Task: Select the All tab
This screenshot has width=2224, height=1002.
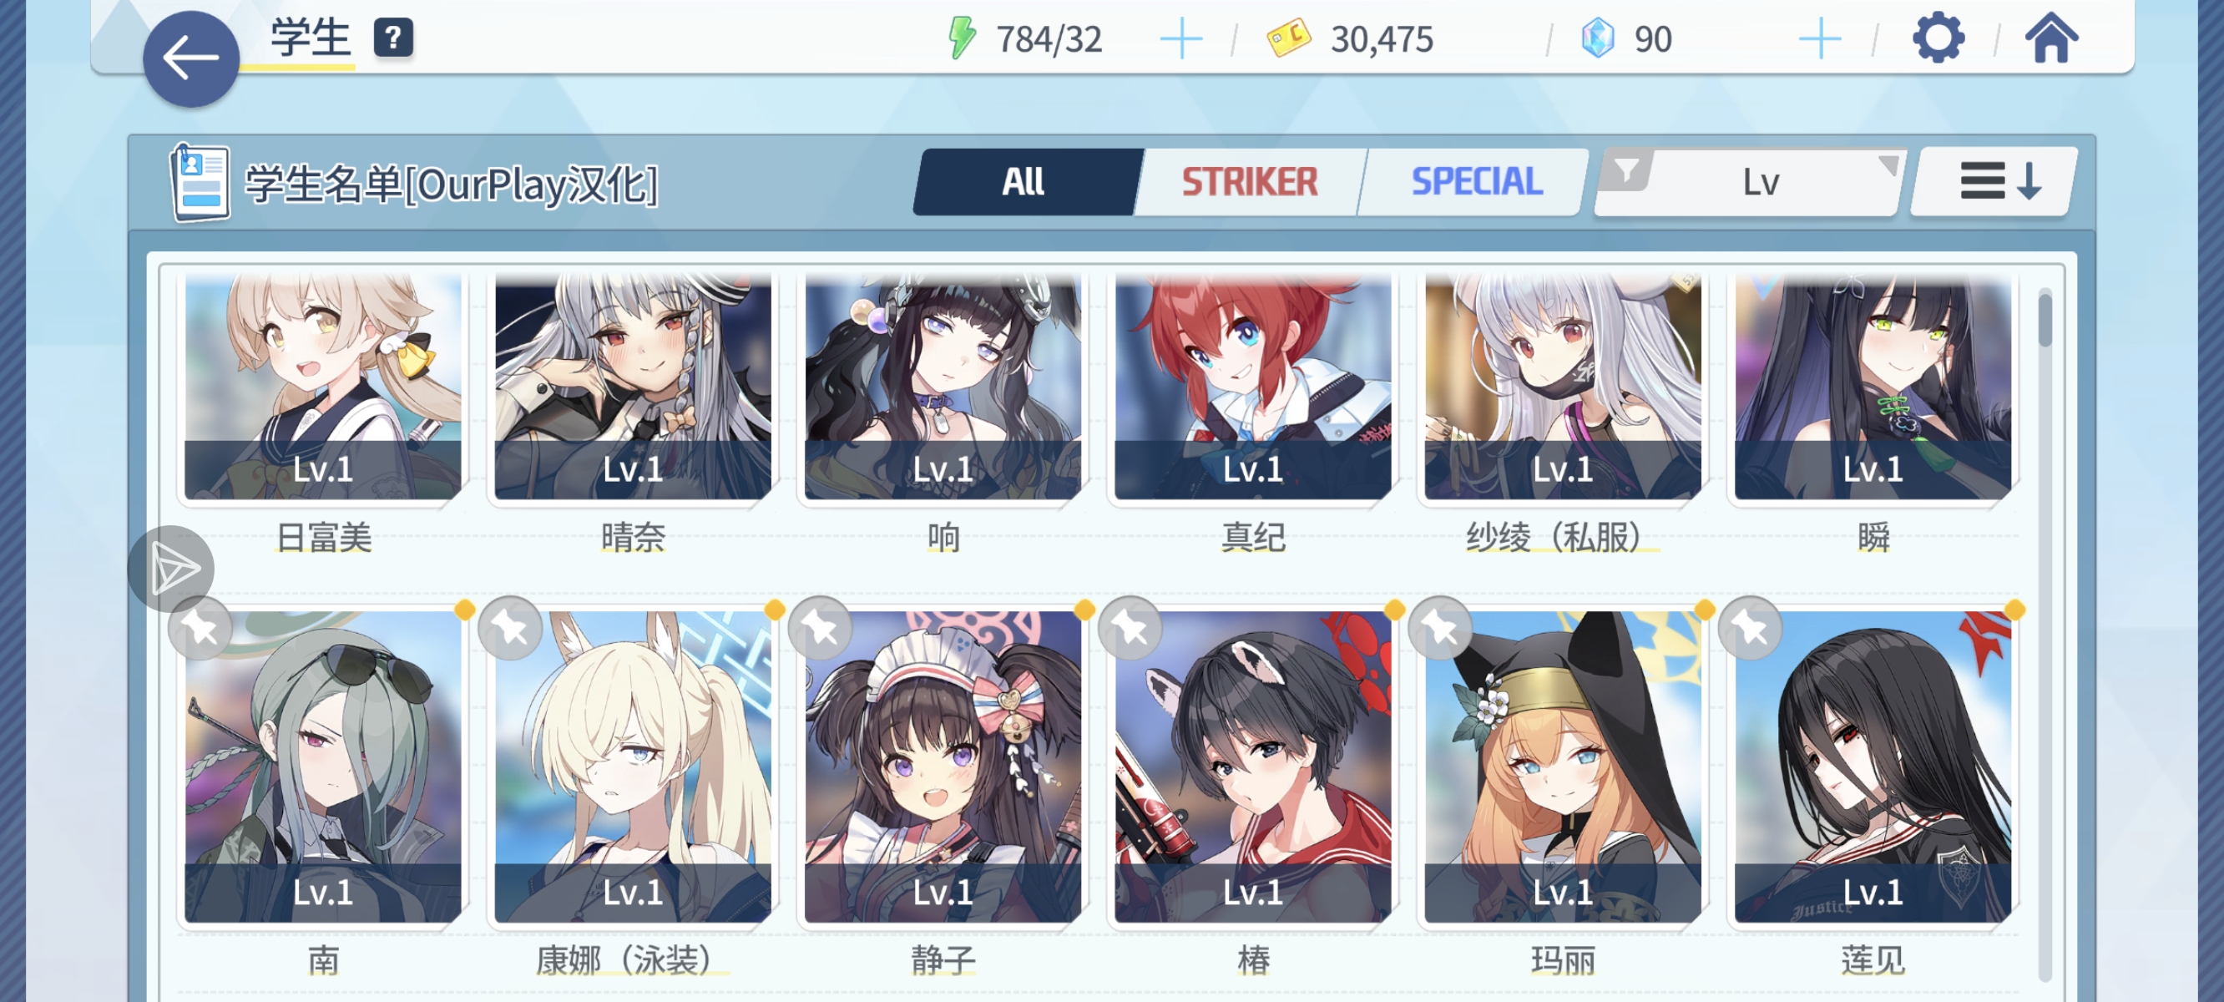Action: (1024, 182)
